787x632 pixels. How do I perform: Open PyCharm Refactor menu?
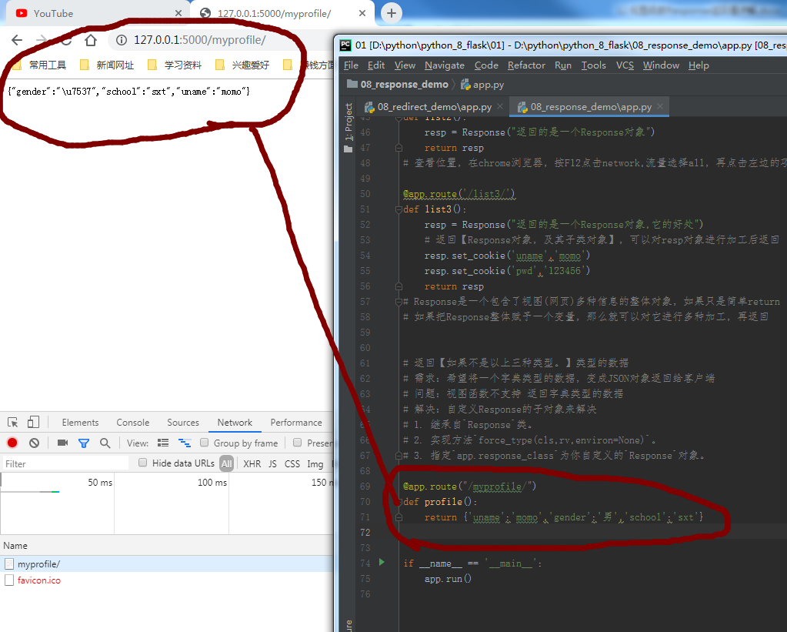526,65
